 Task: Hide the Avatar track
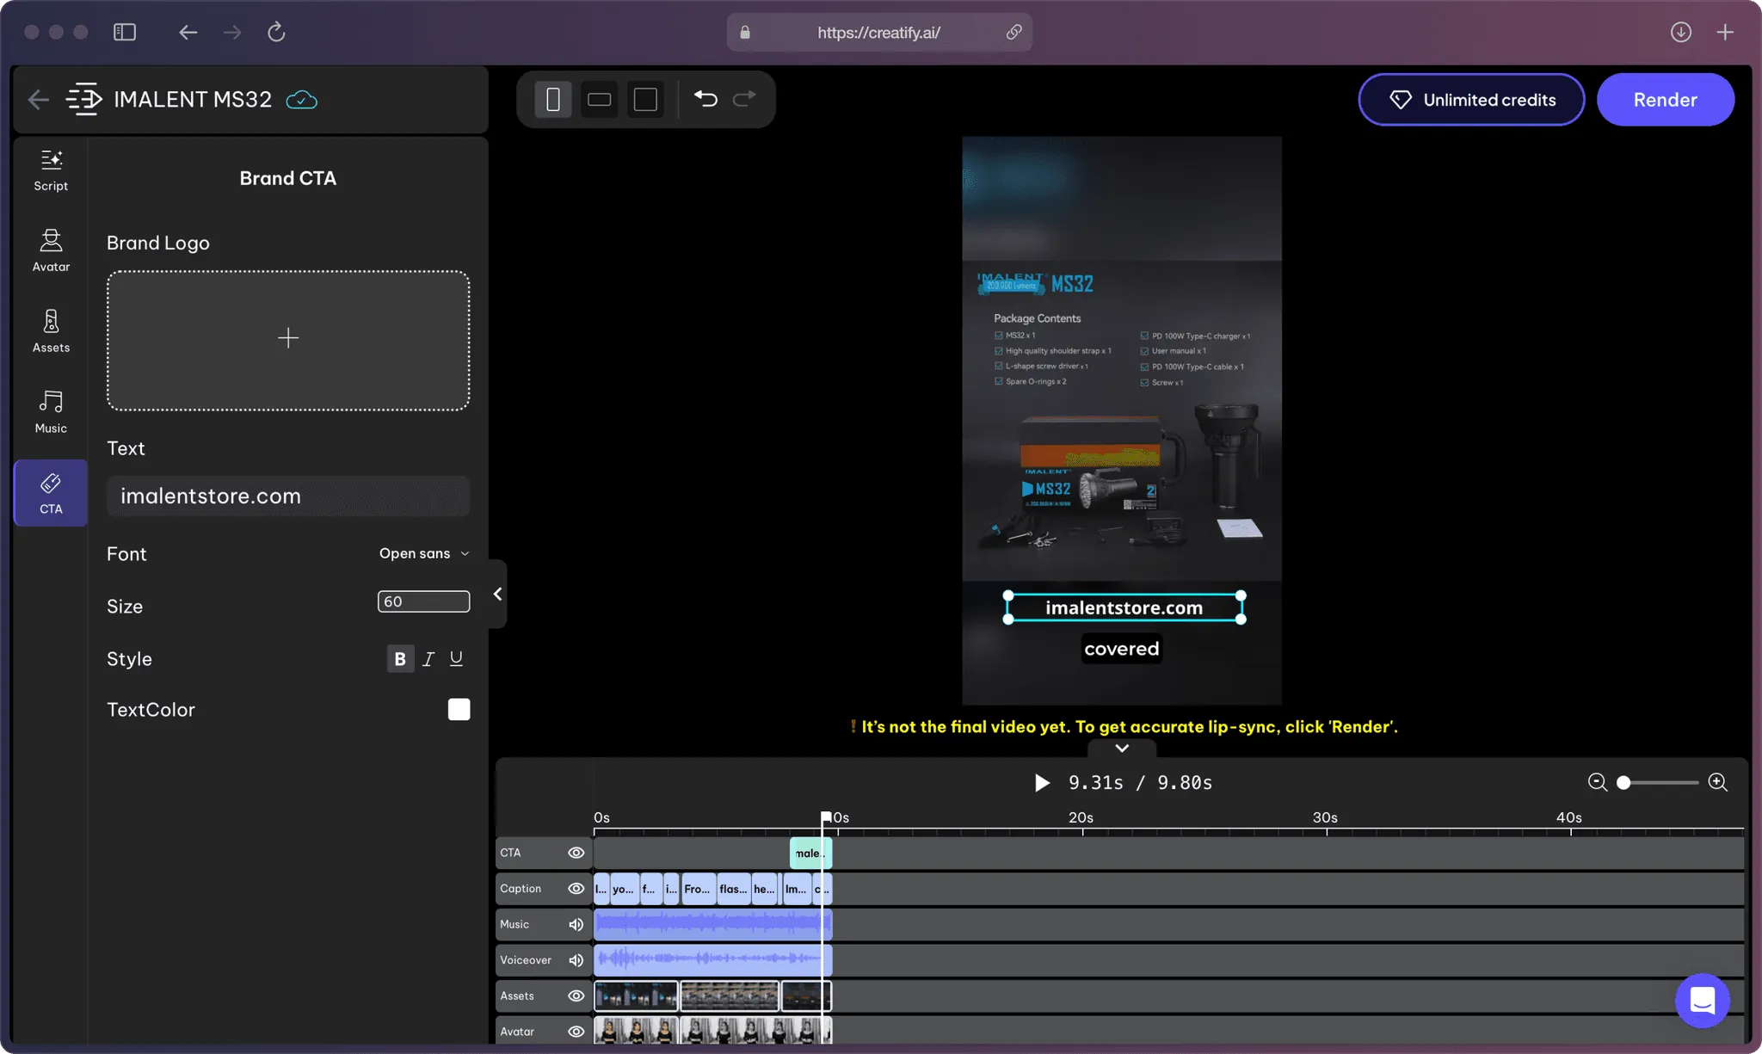click(576, 1032)
